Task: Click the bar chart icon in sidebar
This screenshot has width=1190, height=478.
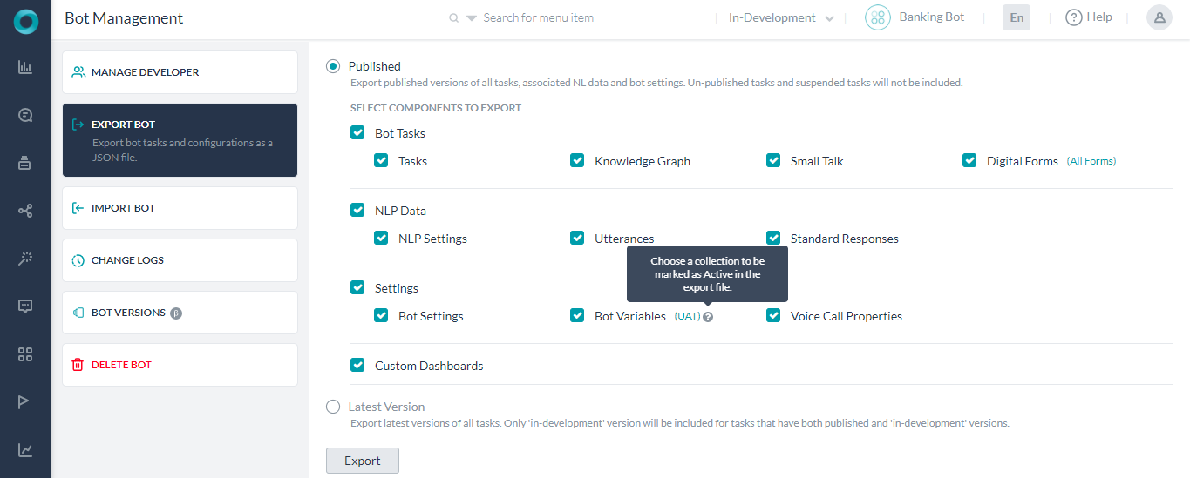Action: pyautogui.click(x=25, y=67)
